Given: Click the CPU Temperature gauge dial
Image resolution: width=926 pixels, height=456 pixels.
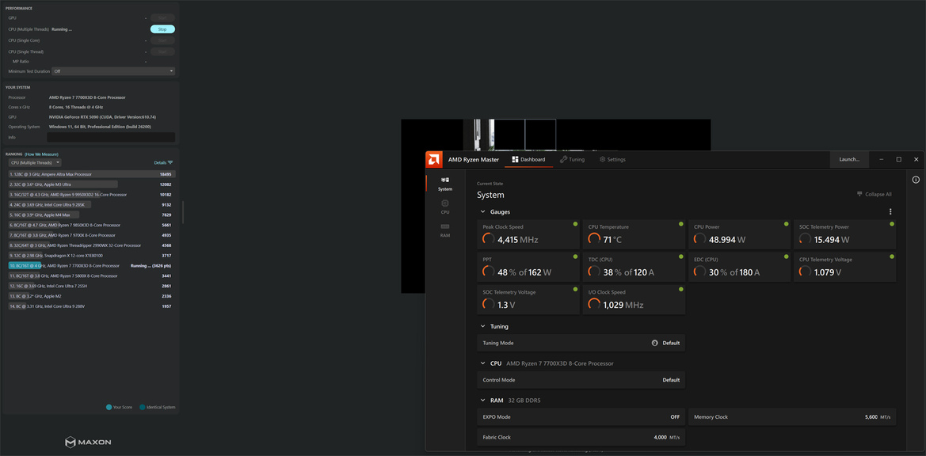Looking at the screenshot, I should point(594,239).
